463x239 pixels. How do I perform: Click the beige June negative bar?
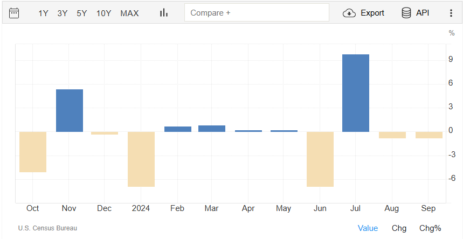(320, 159)
